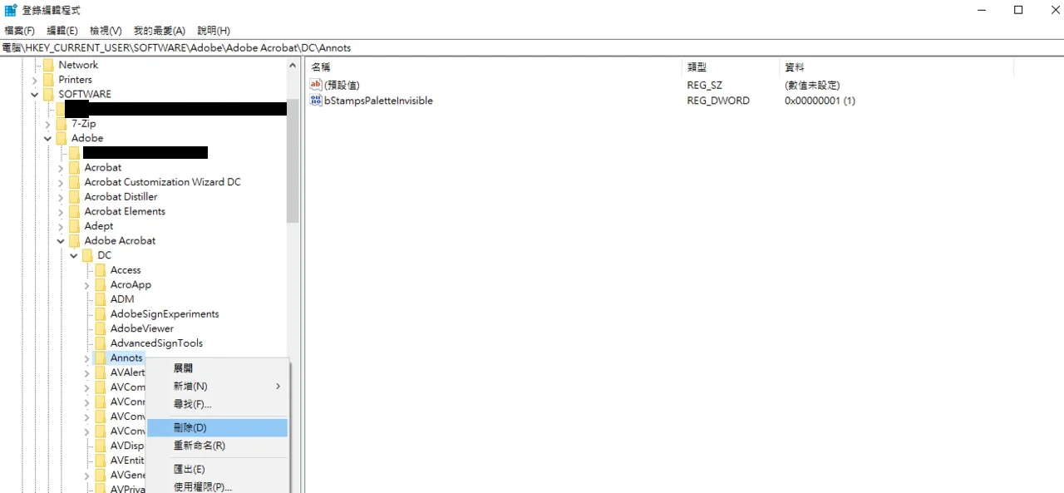Open the 新增(N) submenu
This screenshot has width=1064, height=493.
pyautogui.click(x=218, y=387)
